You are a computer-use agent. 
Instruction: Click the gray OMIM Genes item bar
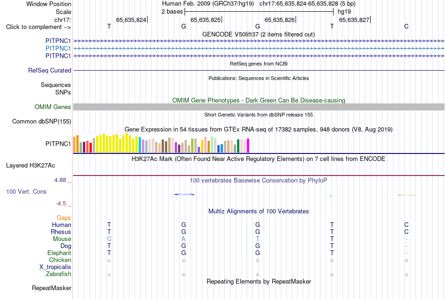(x=259, y=107)
